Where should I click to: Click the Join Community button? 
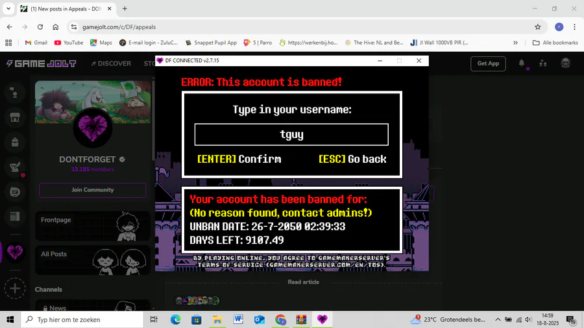(93, 190)
